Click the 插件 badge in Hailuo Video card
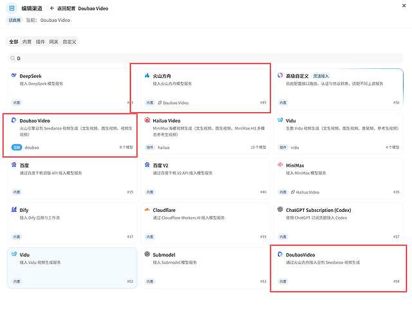The image size is (412, 322). click(150, 147)
